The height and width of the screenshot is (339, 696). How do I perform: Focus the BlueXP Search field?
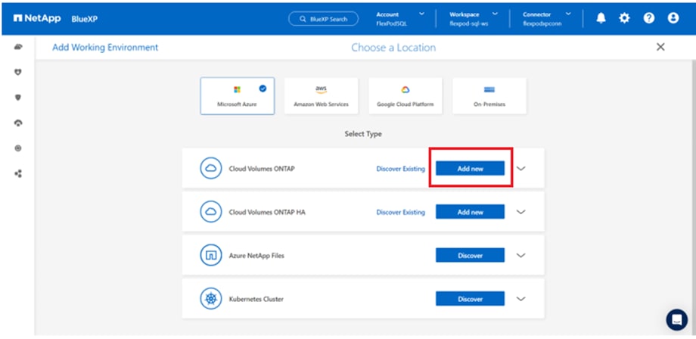(x=323, y=19)
